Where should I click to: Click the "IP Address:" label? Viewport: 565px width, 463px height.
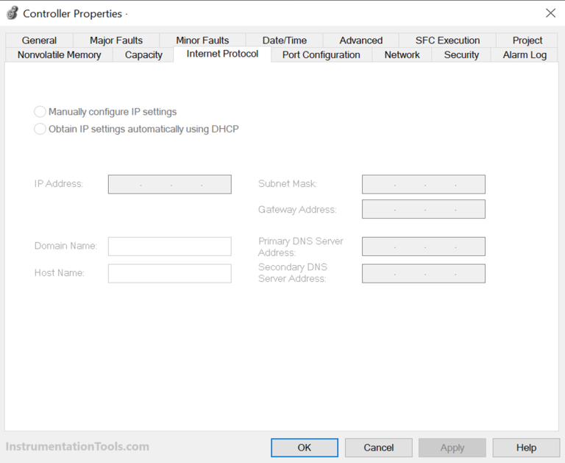59,183
